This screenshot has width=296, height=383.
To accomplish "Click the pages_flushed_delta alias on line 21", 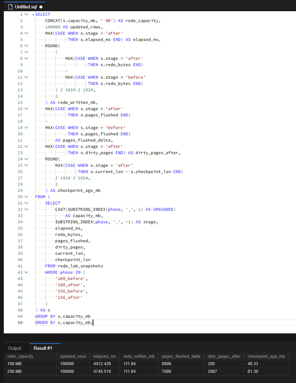I will click(87, 140).
